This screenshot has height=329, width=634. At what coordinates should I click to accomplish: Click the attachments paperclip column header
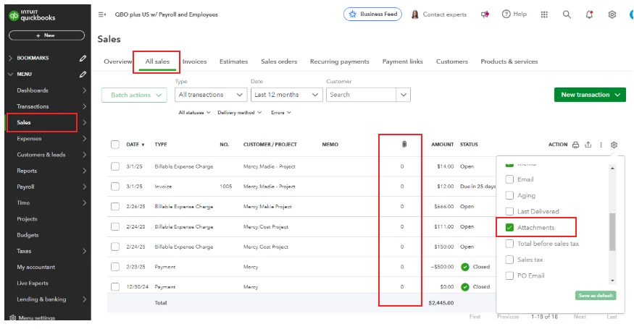[x=404, y=144]
